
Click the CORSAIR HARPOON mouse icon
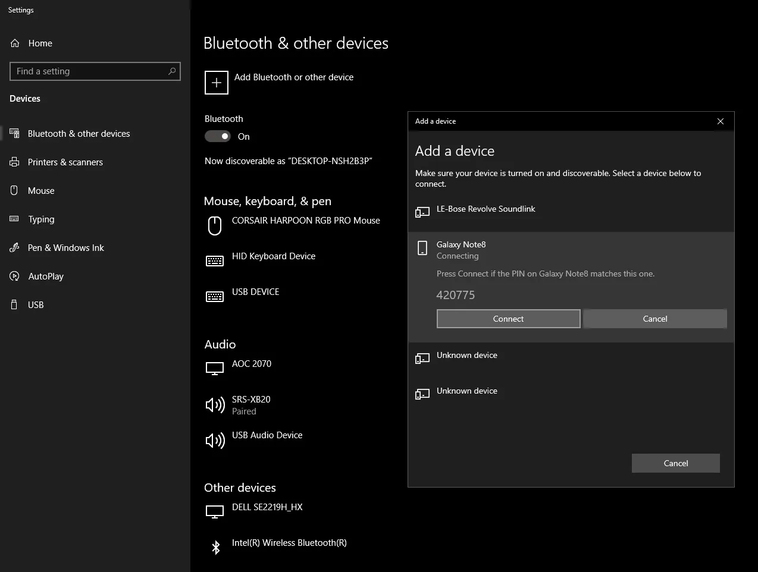coord(215,225)
